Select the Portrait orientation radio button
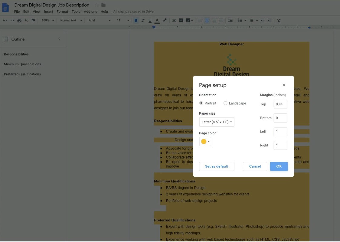The height and width of the screenshot is (242, 340). (201, 103)
